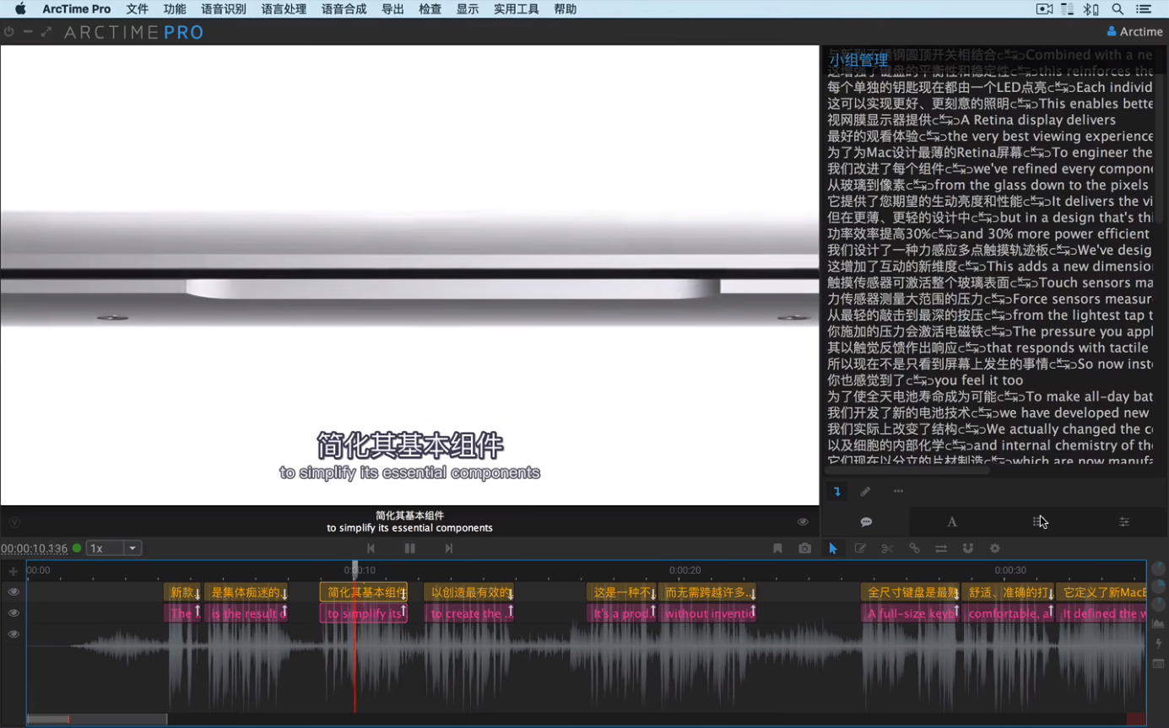Pause the video playback
This screenshot has width=1169, height=728.
tap(410, 548)
